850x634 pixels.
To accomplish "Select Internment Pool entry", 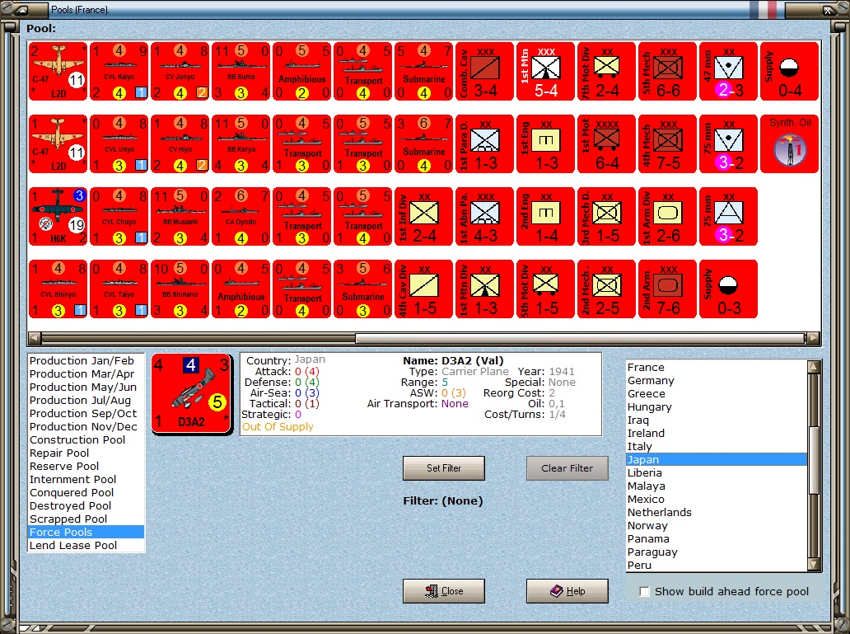I will pyautogui.click(x=86, y=480).
